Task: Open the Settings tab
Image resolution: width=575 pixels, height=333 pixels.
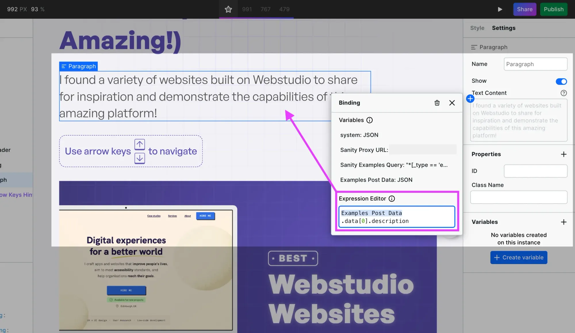Action: point(503,28)
